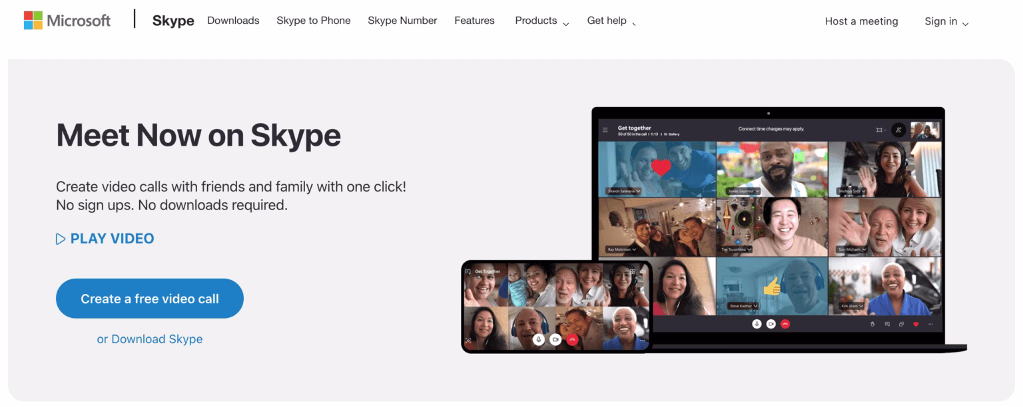Image resolution: width=1023 pixels, height=407 pixels.
Task: Toggle the microphone button on the phone call
Action: [539, 339]
